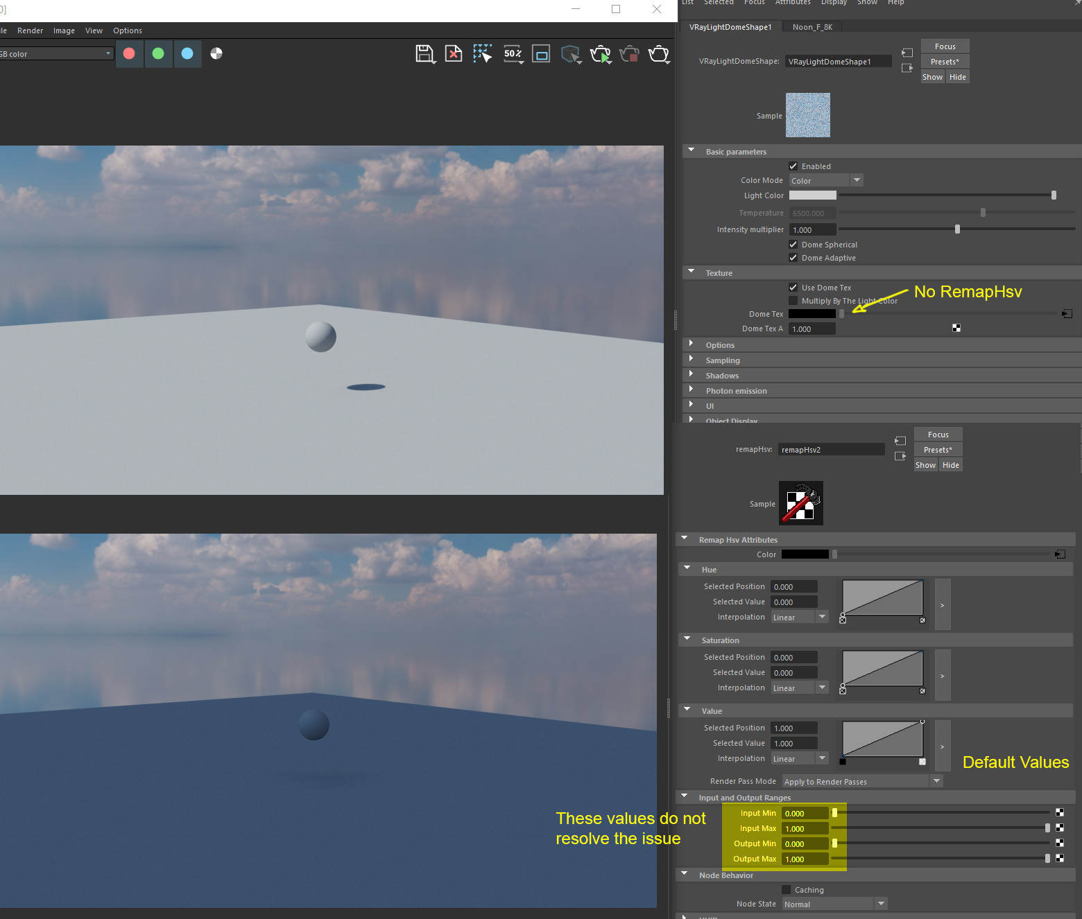
Task: Start interactive render with green play teapot
Action: pyautogui.click(x=601, y=53)
